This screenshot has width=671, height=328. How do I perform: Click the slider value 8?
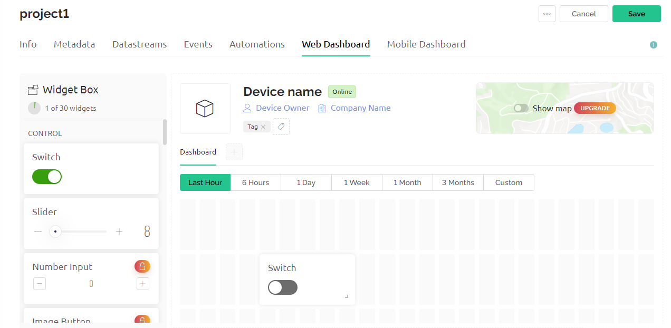point(147,231)
